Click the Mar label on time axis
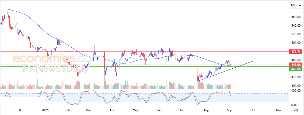The width and height of the screenshot is (304, 115). [89, 110]
